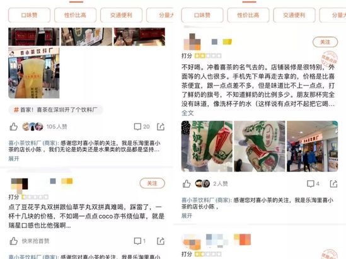Toggle follow on the 豆花芋丸 reviewer
Screen dimensions: 346x259
pyautogui.click(x=152, y=183)
